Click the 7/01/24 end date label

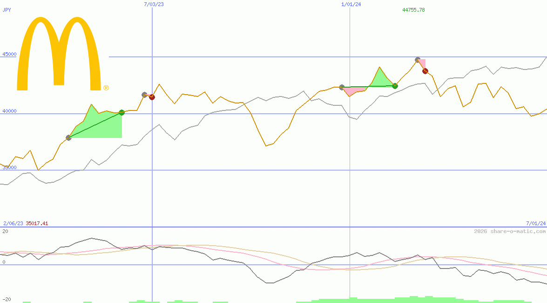pos(536,223)
